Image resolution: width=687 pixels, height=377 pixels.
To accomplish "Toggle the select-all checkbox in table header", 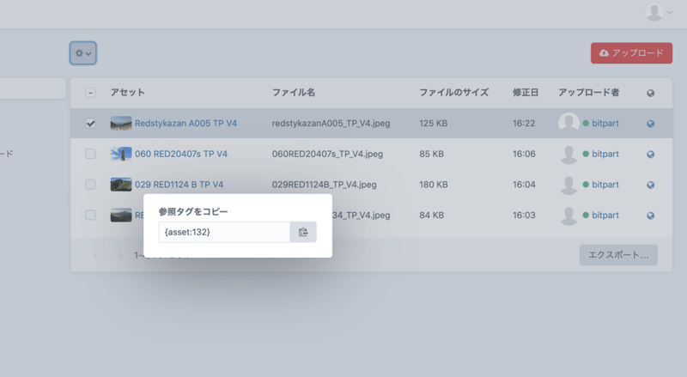I will pos(90,93).
